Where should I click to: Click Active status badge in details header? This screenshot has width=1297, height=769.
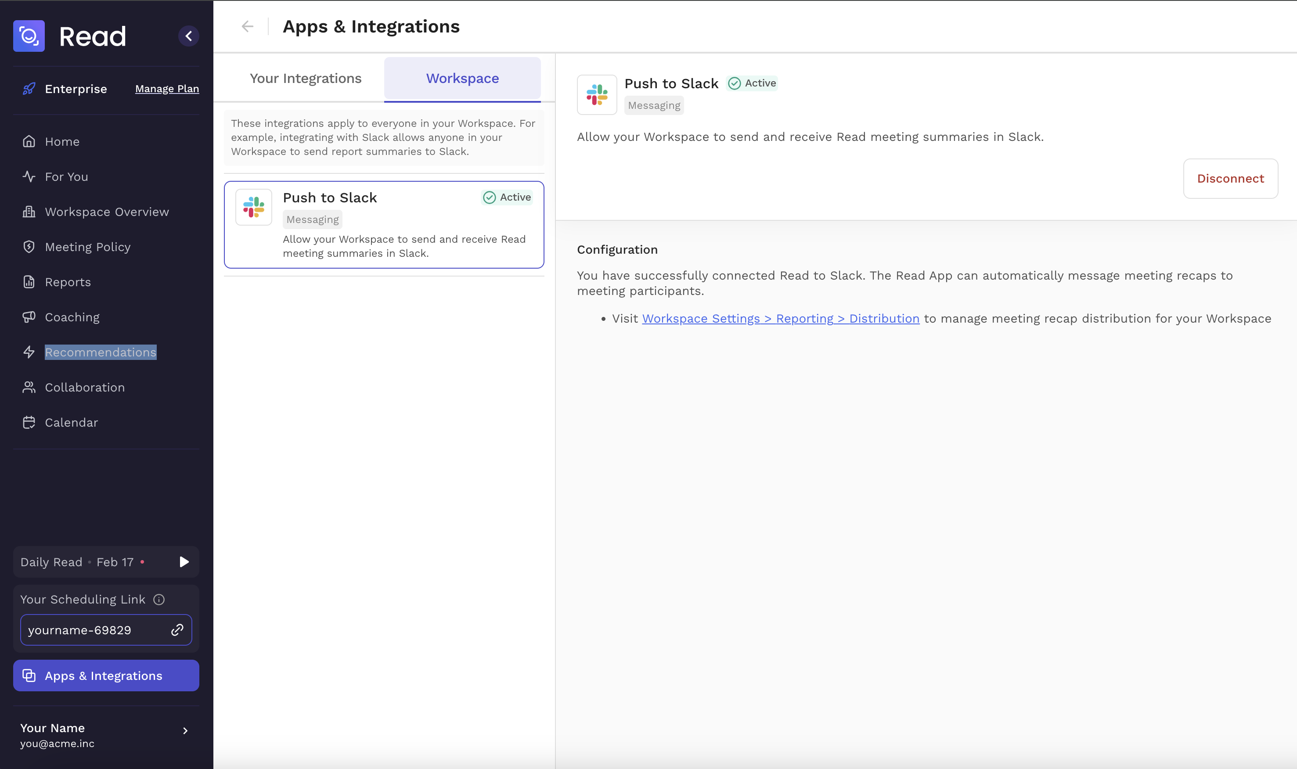point(752,83)
